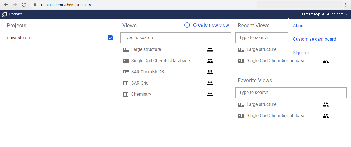Click grid icon beside SAR Grid
351x147 pixels.
coord(126,83)
